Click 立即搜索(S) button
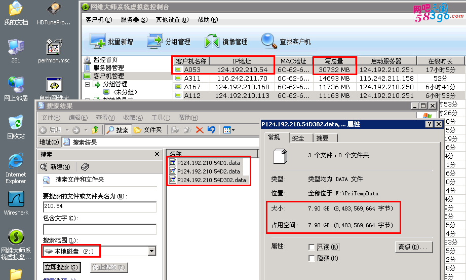The image size is (466, 280). click(62, 267)
